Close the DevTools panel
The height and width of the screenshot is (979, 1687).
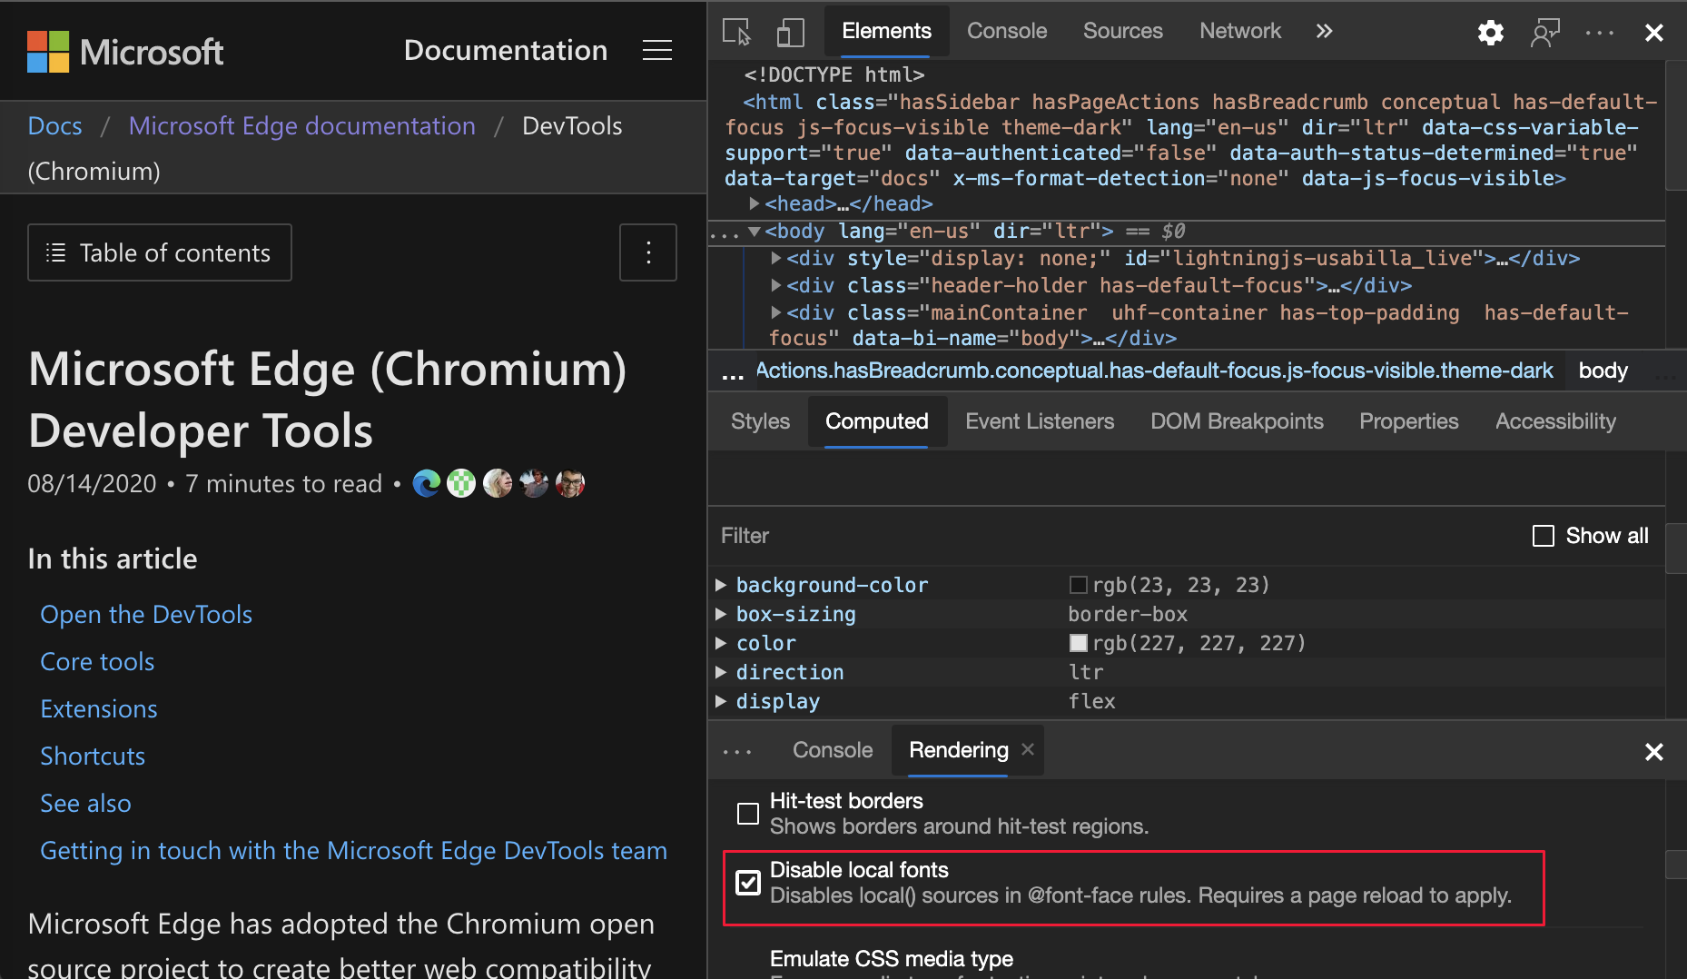point(1654,33)
